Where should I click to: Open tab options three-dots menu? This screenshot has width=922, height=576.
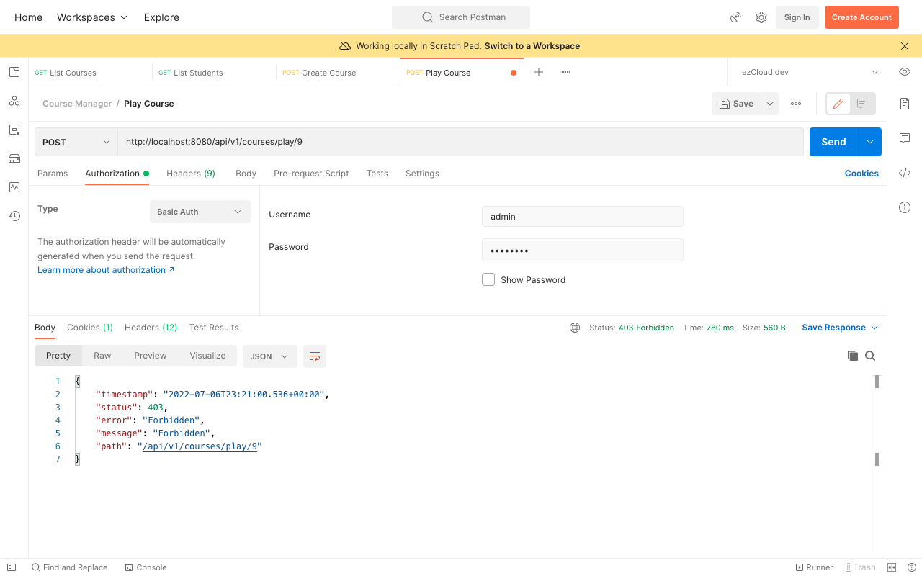coord(565,72)
